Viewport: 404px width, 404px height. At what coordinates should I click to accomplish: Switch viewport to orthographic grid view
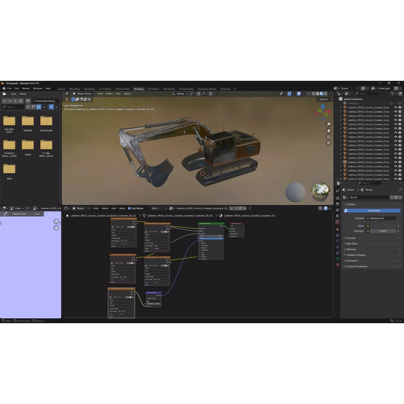pos(329,143)
